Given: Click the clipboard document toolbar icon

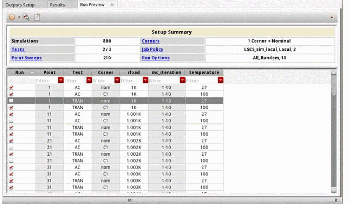Looking at the screenshot, I should [37, 17].
